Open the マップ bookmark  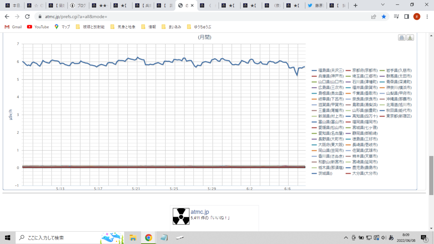tap(62, 27)
